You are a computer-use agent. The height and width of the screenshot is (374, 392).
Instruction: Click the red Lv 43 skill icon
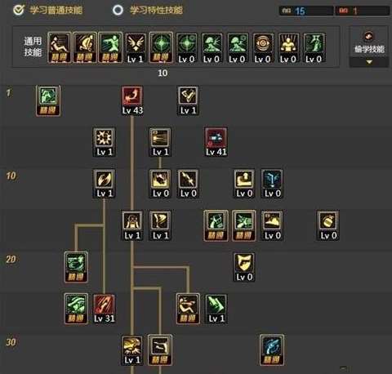[132, 100]
